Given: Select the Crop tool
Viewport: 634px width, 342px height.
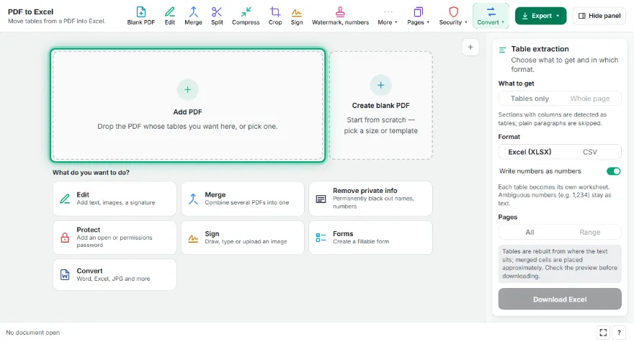Looking at the screenshot, I should 275,16.
